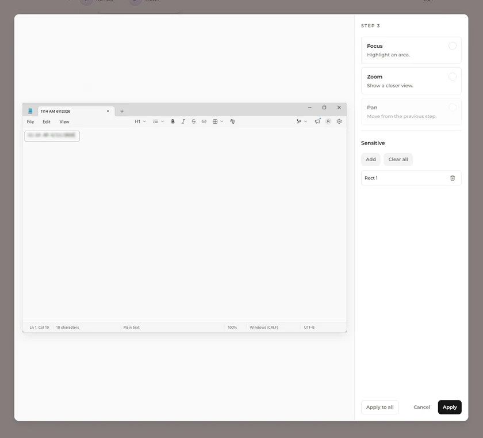
Task: Toggle italic formatting in Notepad
Action: point(183,121)
